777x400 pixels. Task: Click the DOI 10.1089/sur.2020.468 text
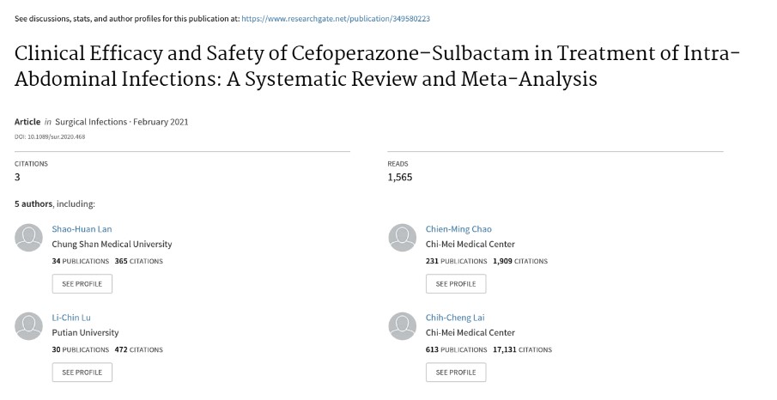[x=50, y=136]
